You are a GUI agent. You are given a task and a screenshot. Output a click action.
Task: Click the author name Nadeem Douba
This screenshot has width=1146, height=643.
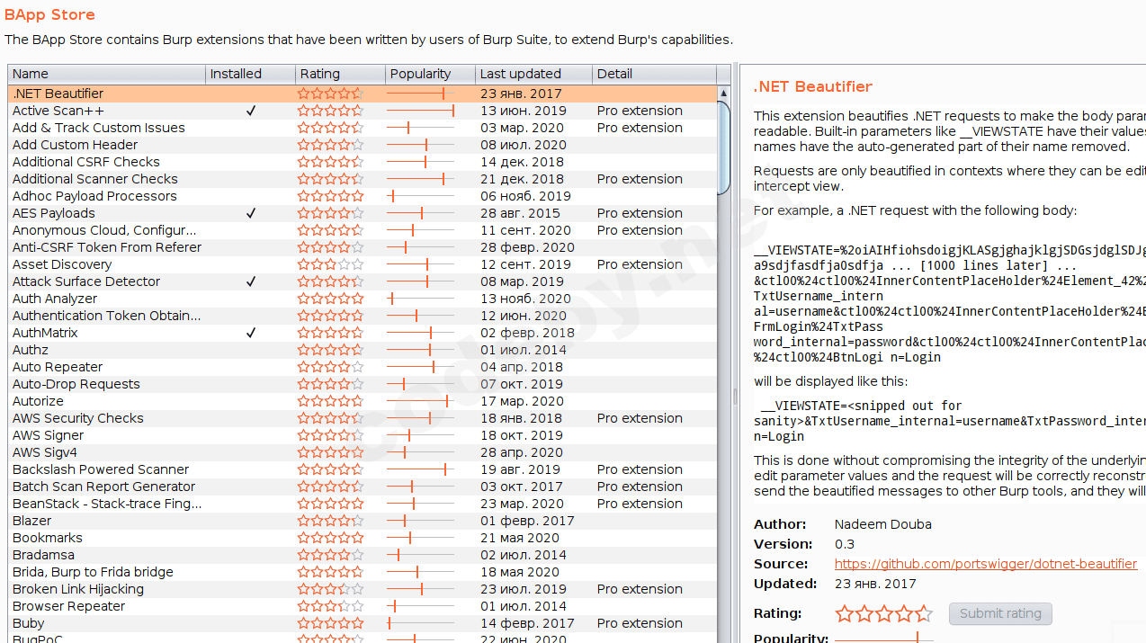(883, 524)
